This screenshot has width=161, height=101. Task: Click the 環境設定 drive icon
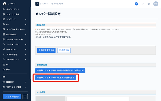[x=4, y=82]
